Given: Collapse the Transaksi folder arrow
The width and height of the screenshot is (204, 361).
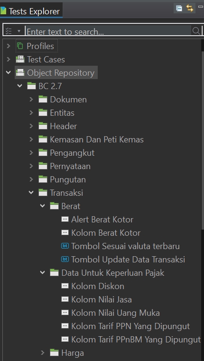Looking at the screenshot, I should (x=31, y=192).
